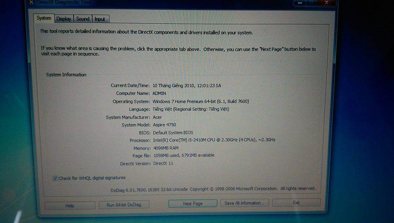Toggle Check for WHQL digital signatures checkbox
This screenshot has height=223, width=394.
[x=55, y=178]
